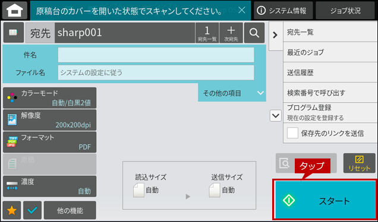Search destinations with magnifier icon
Image resolution: width=378 pixels, height=222 pixels.
point(254,33)
